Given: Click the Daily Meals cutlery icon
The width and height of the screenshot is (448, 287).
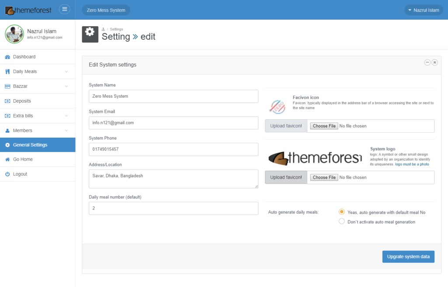Looking at the screenshot, I should click(7, 72).
